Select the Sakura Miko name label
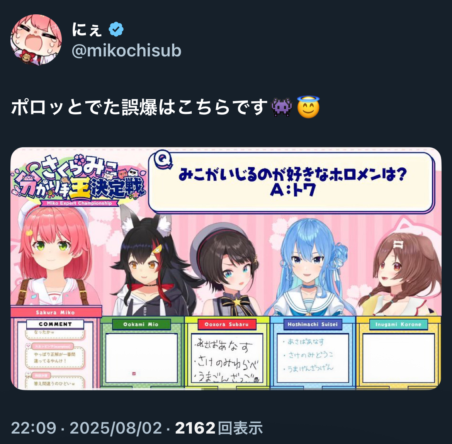Image resolution: width=452 pixels, height=444 pixels. 55,312
